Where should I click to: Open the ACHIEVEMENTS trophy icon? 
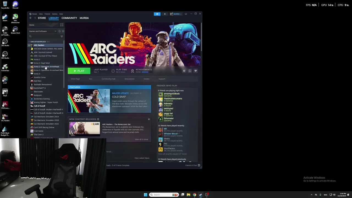(132, 71)
